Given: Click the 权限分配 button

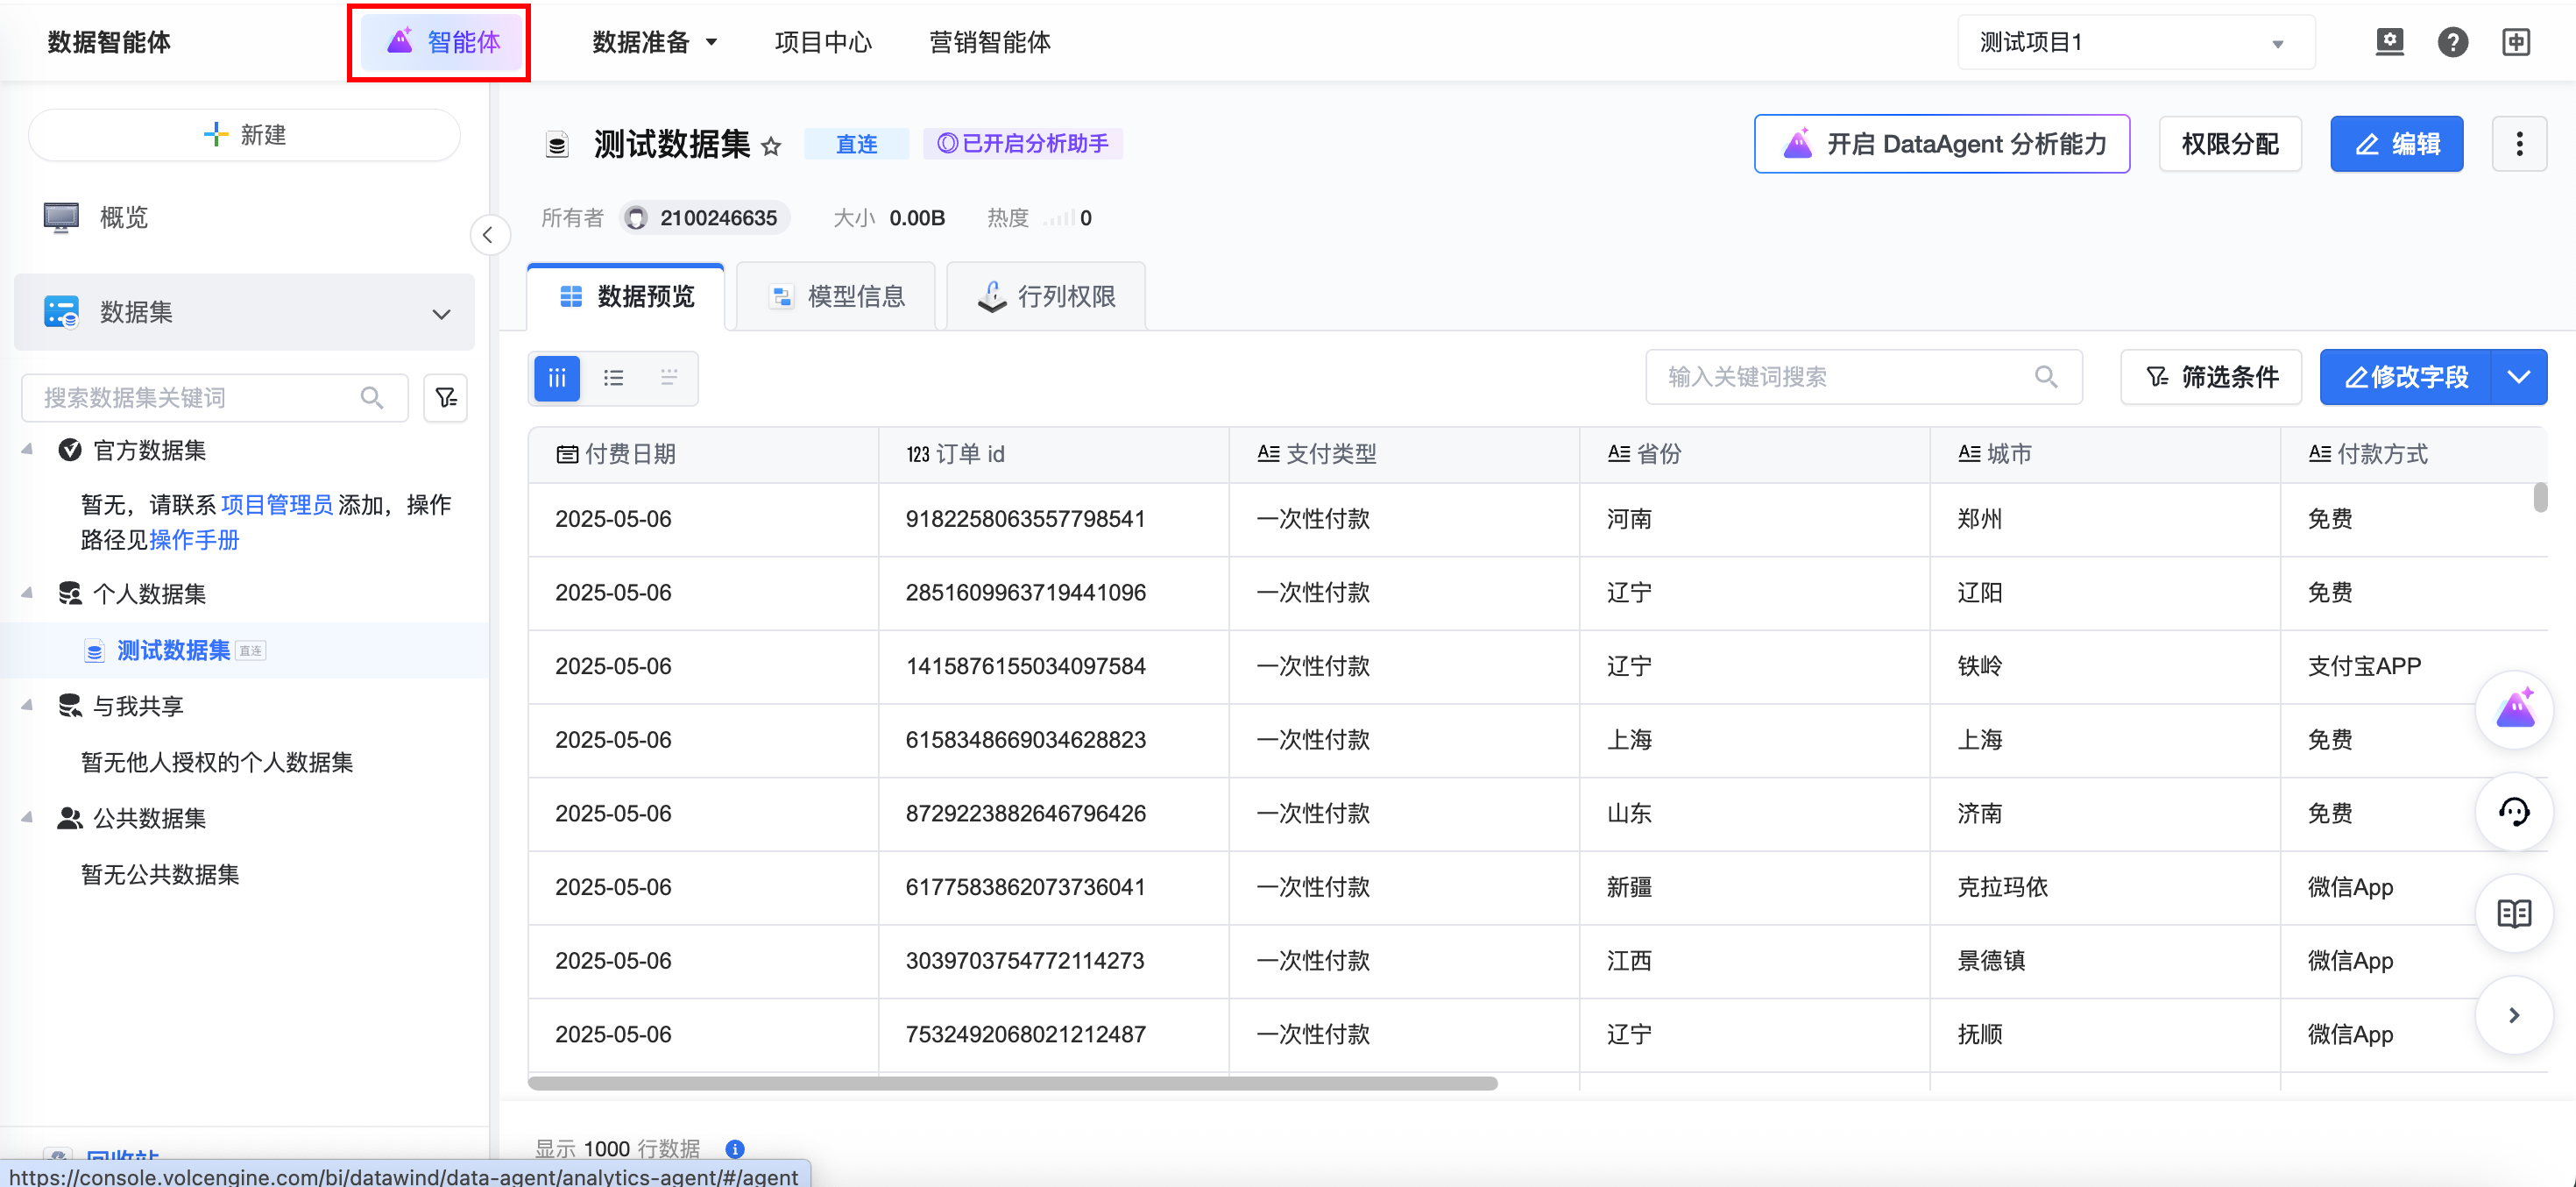Looking at the screenshot, I should (2229, 144).
